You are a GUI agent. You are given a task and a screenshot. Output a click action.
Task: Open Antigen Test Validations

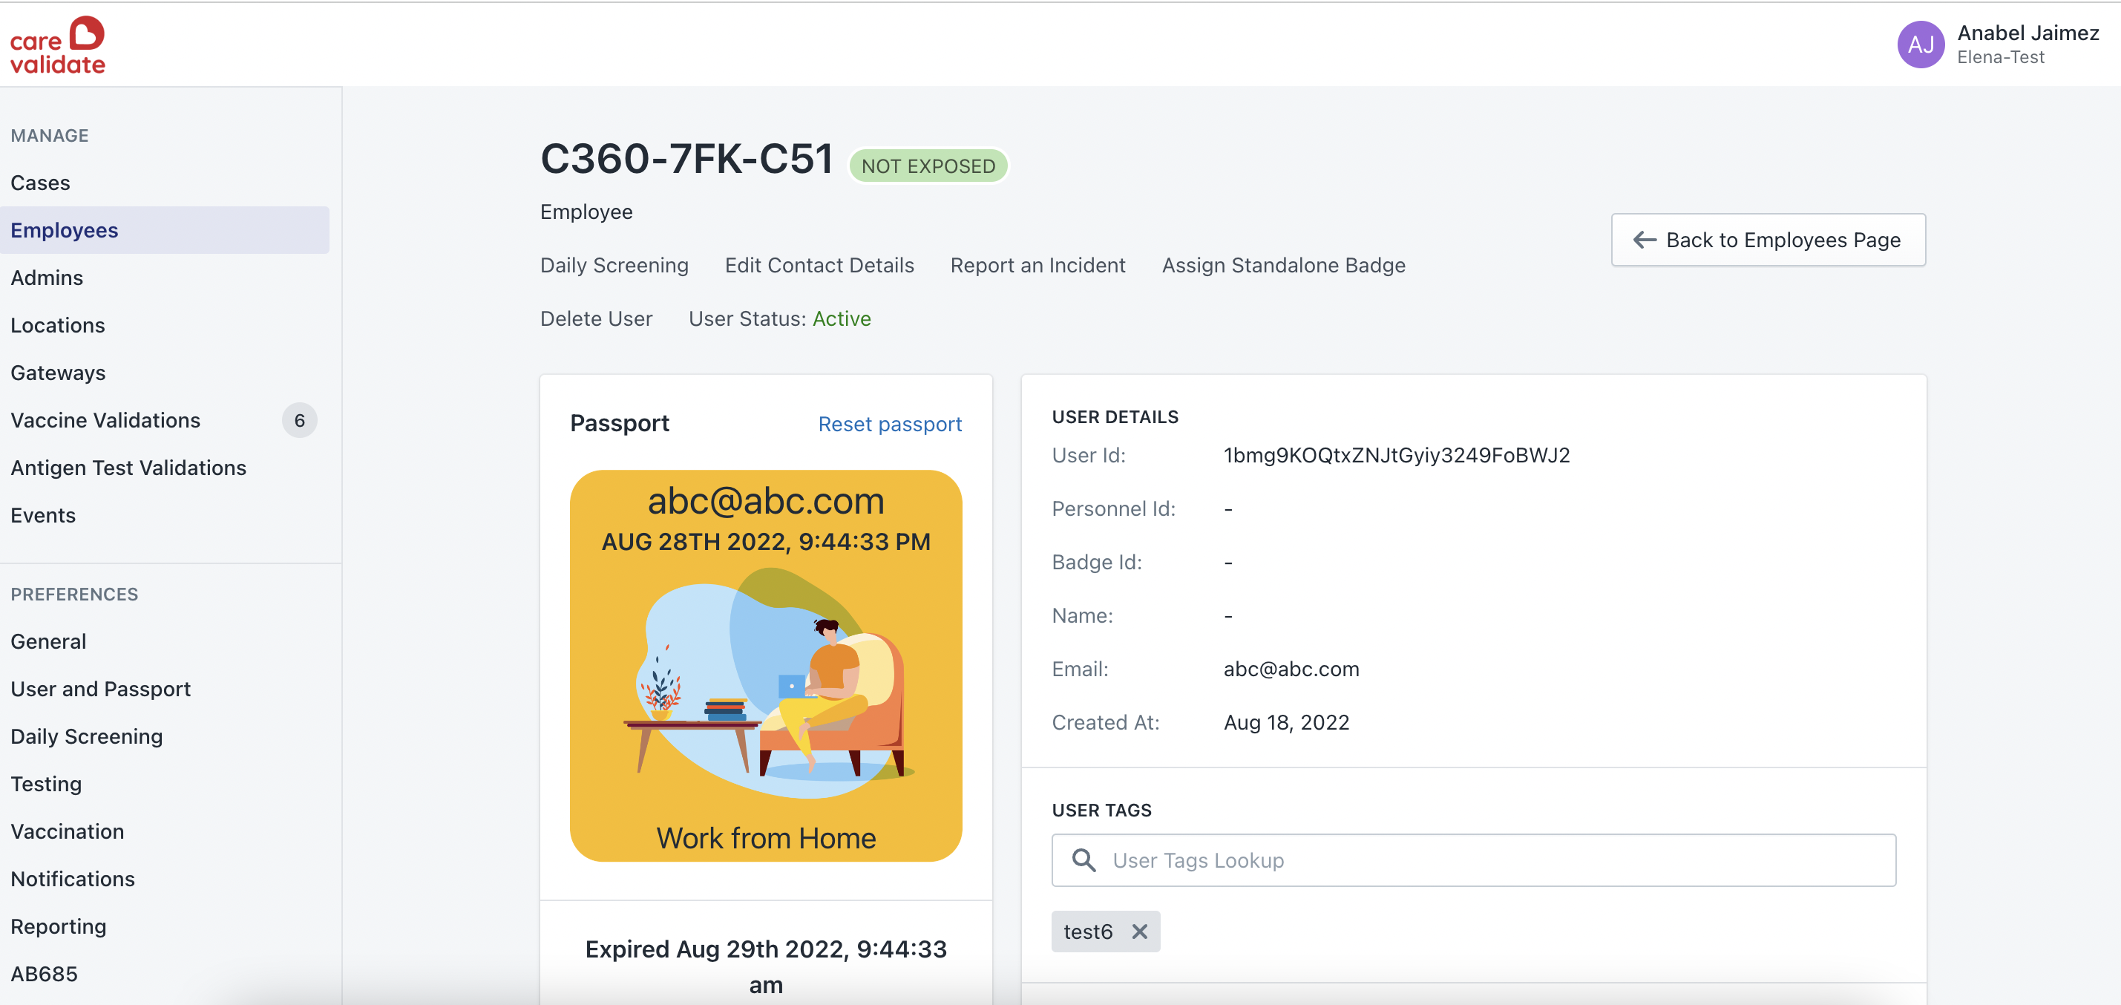click(128, 468)
